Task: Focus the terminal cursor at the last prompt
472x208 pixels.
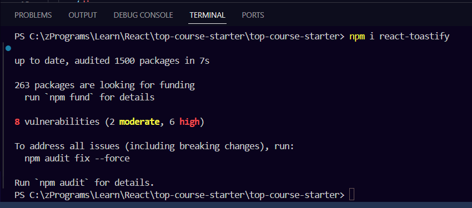Action: [352, 195]
